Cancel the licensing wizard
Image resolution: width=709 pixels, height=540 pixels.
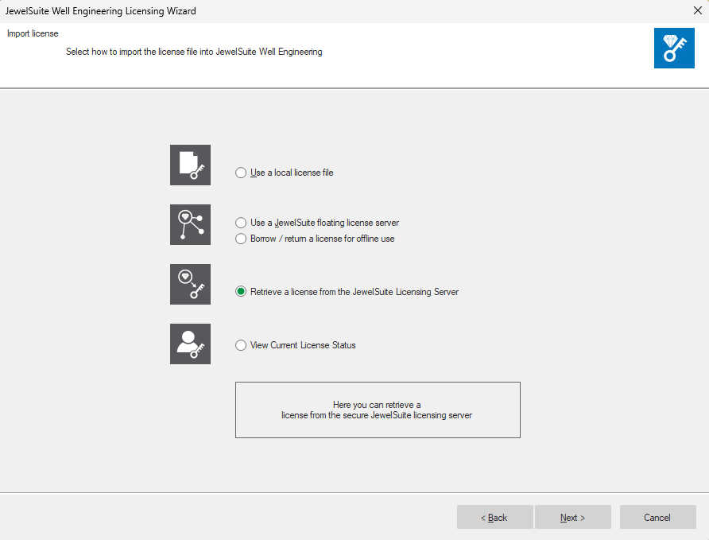coord(657,518)
